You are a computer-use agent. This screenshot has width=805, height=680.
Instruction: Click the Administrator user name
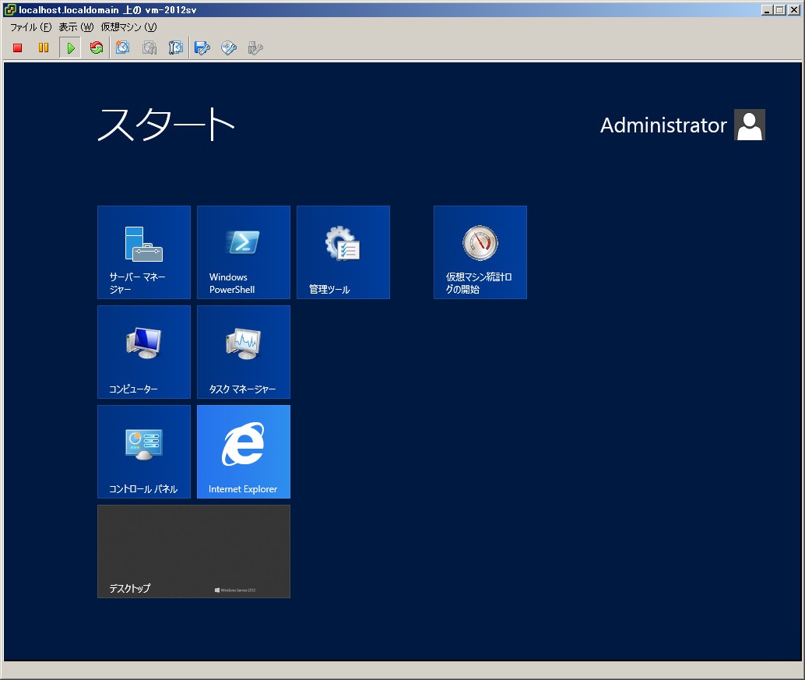pyautogui.click(x=663, y=125)
